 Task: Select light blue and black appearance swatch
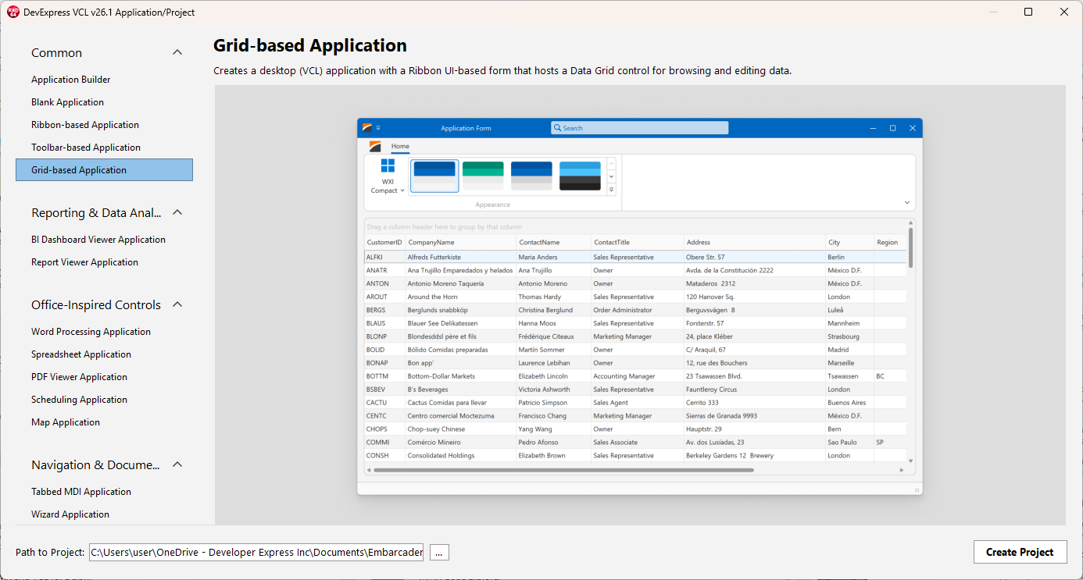[580, 176]
